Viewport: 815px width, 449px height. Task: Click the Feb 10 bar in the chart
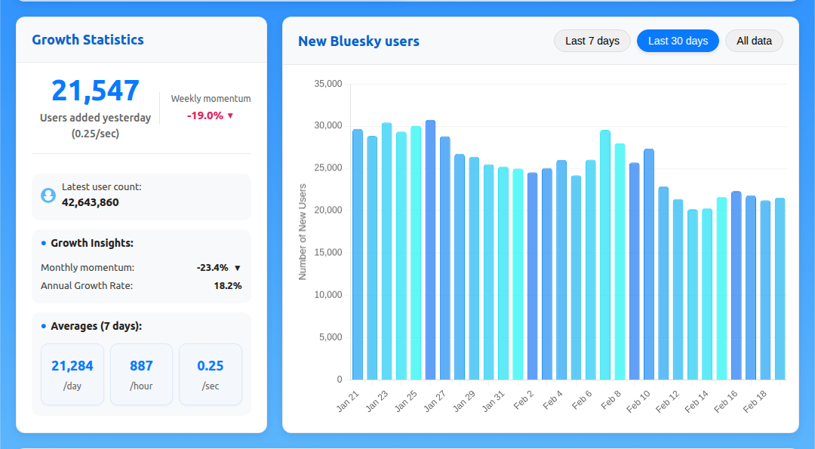649,264
